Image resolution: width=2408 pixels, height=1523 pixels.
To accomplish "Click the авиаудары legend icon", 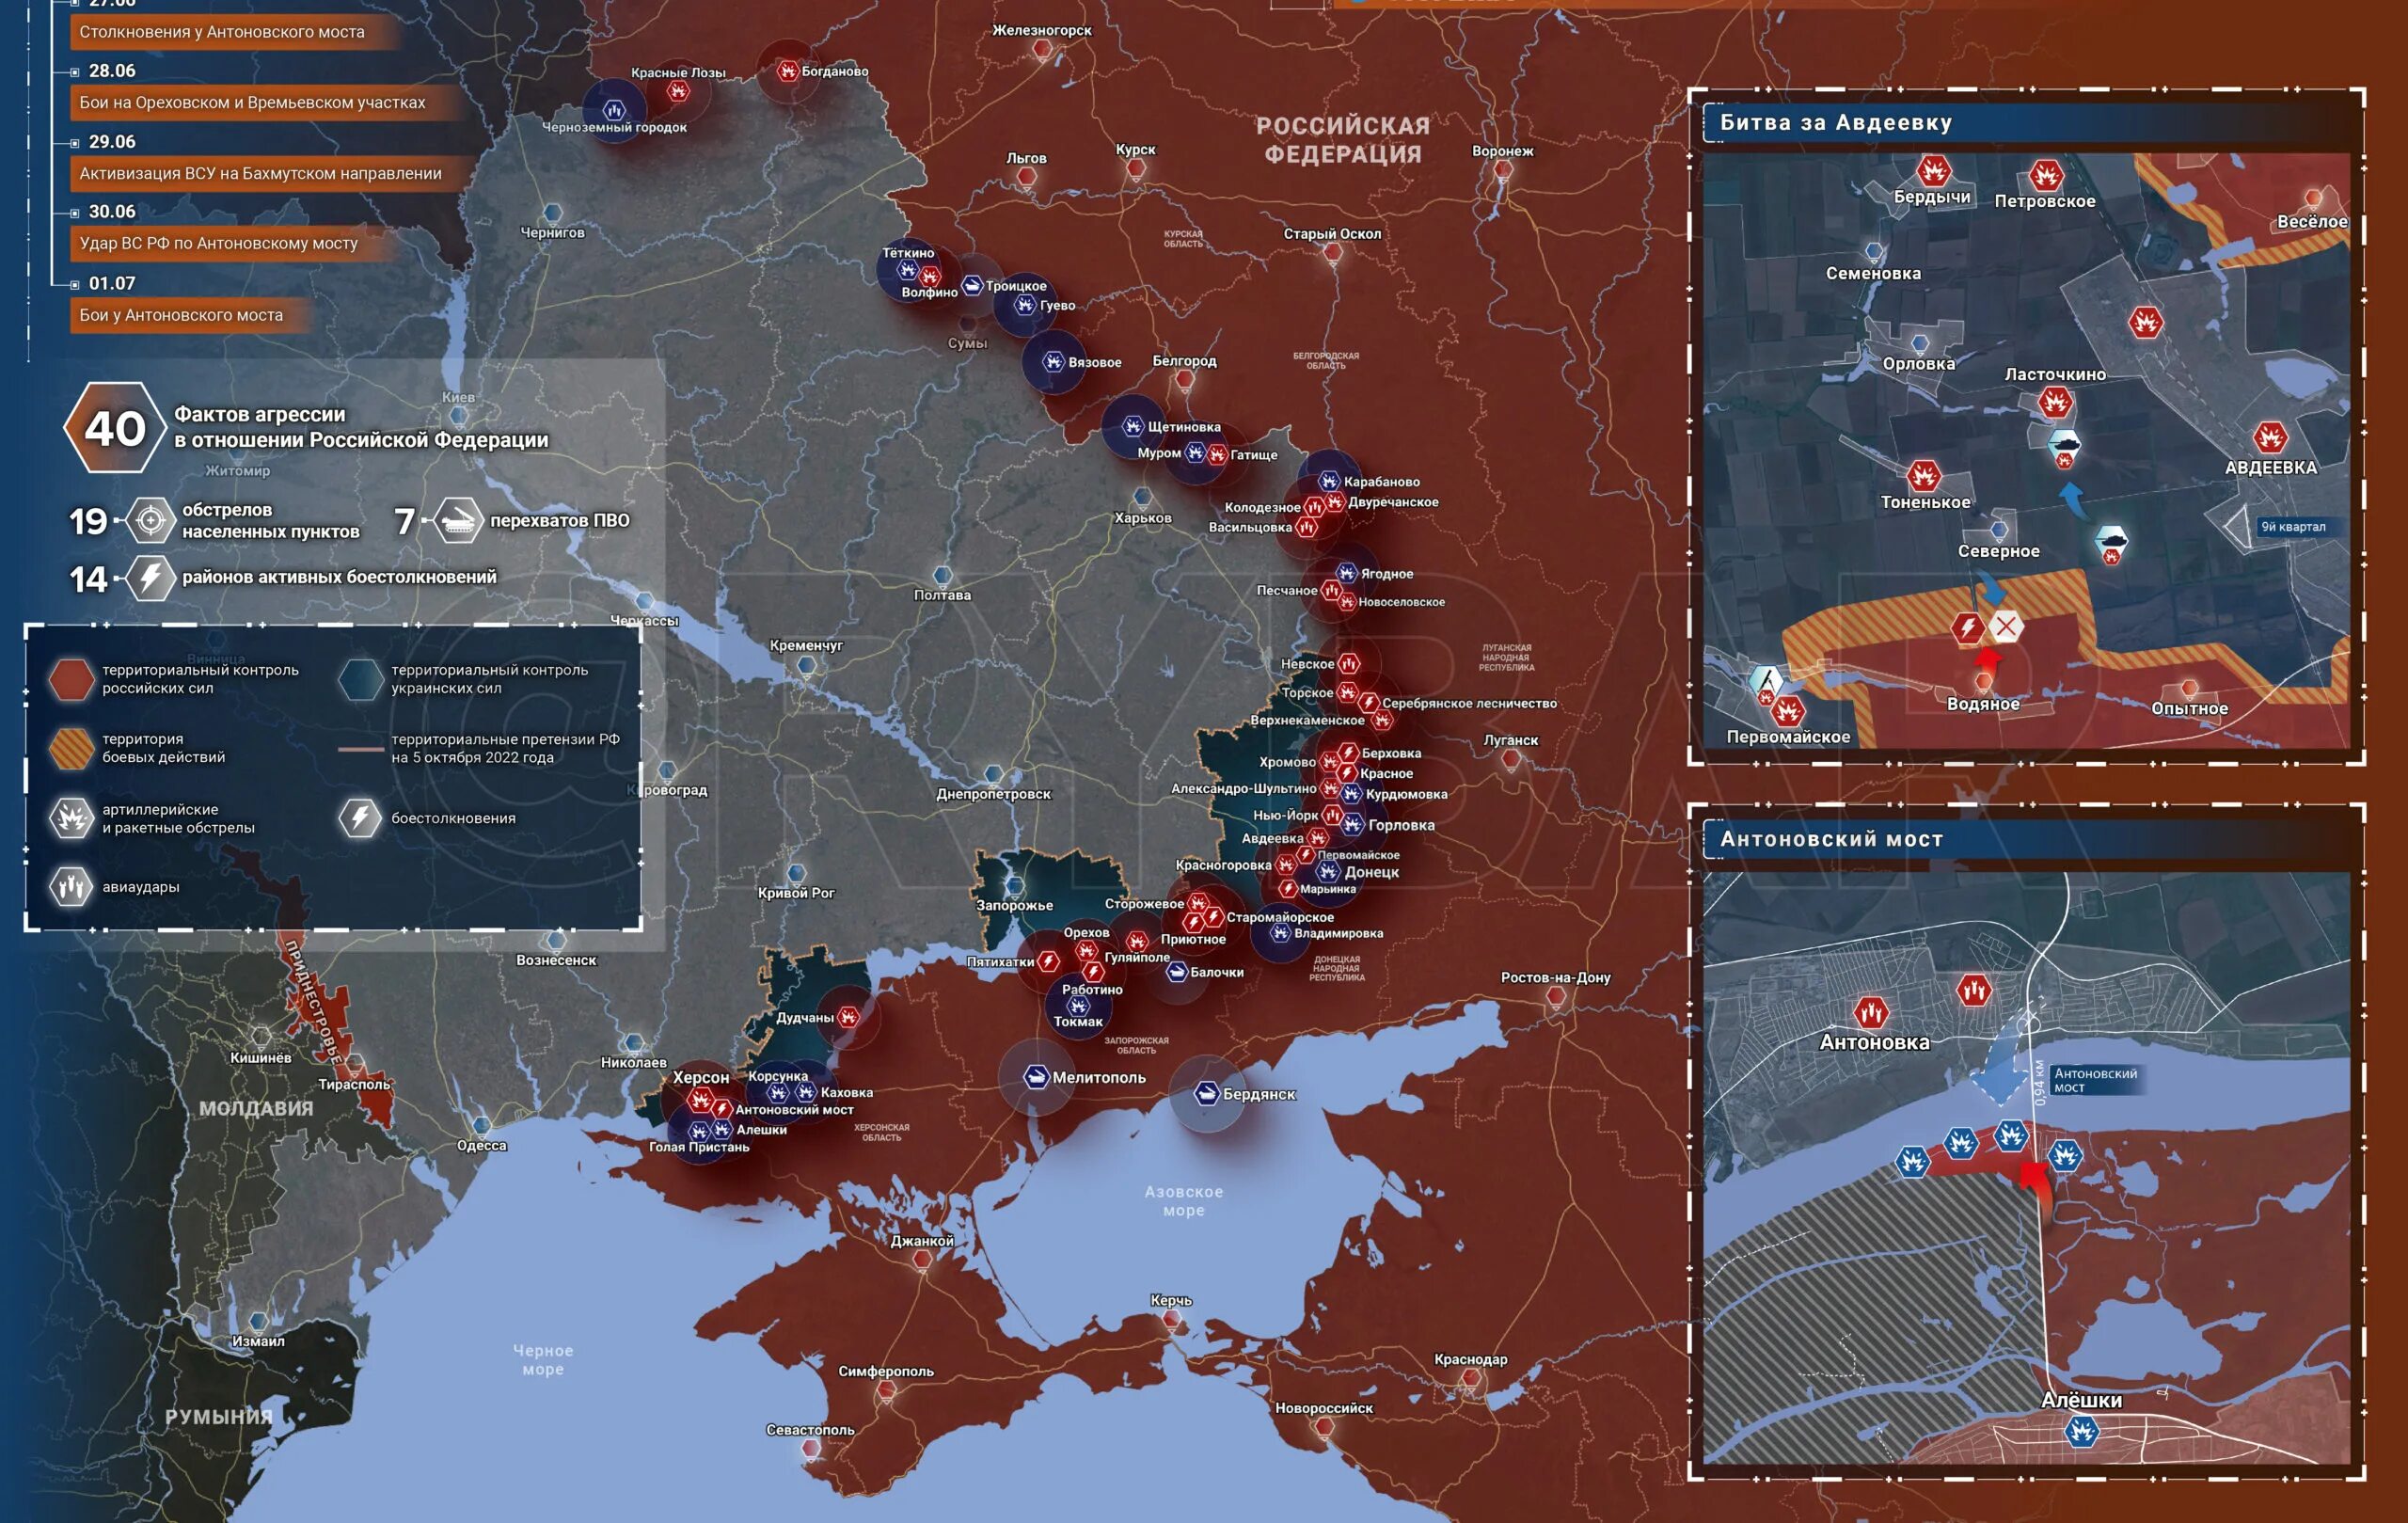I will coord(71,886).
